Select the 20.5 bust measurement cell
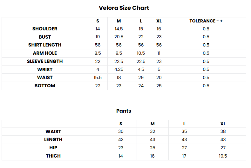 [119, 37]
